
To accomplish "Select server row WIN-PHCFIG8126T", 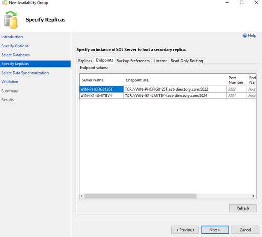I will 101,89.
